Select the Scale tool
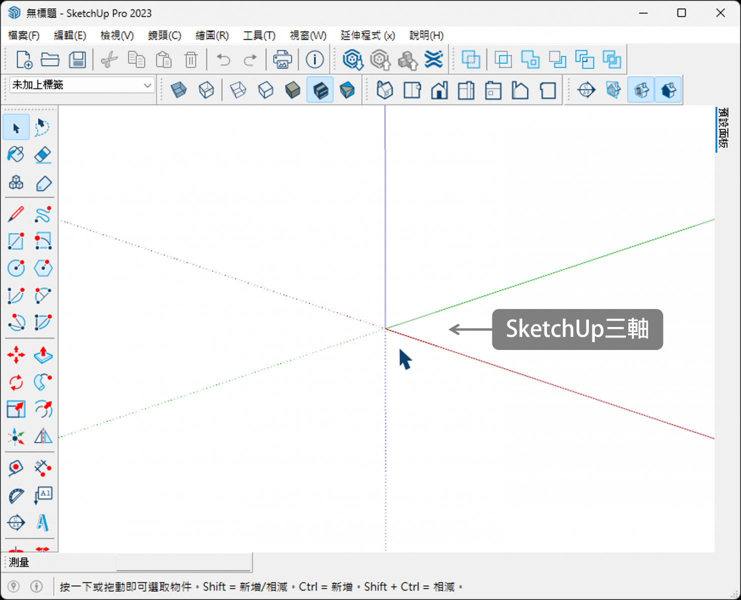Screen dimensions: 741x600 coord(16,409)
